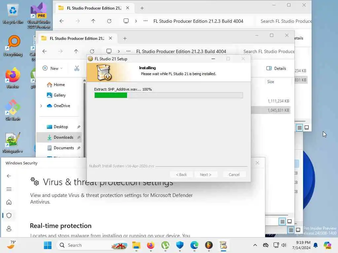This screenshot has width=338, height=253.
Task: Open the Recycle Bin desktop icon
Action: pos(13,14)
